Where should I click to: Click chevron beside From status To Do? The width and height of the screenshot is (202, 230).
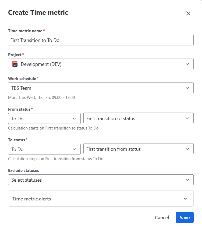point(75,118)
